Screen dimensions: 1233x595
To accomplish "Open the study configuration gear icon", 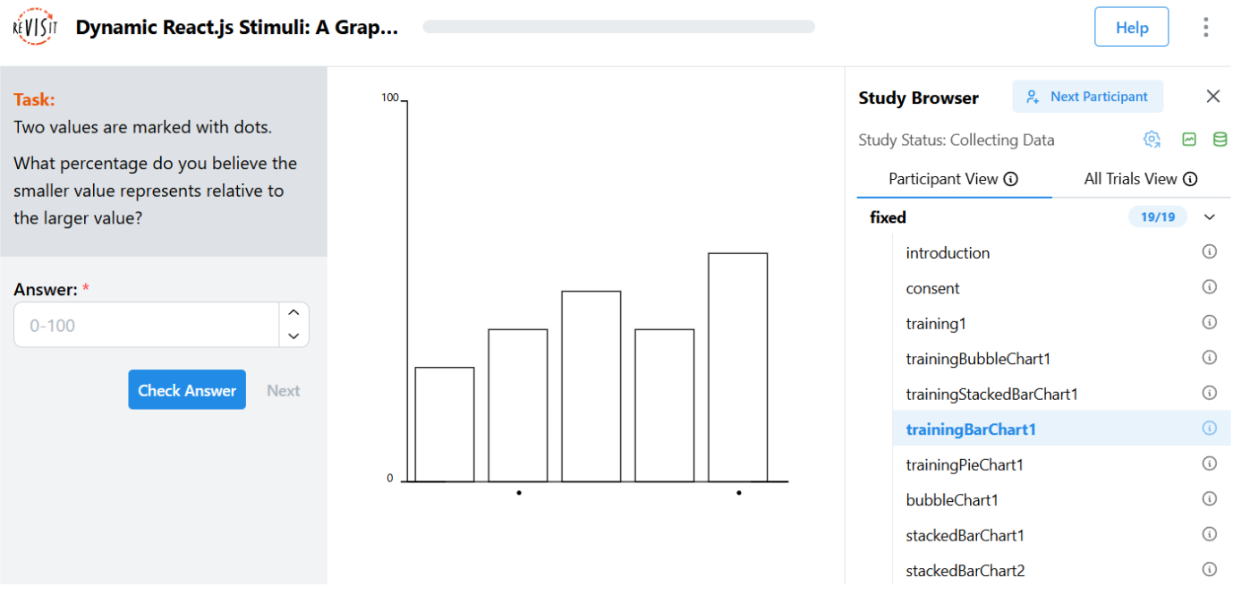I will pos(1152,140).
